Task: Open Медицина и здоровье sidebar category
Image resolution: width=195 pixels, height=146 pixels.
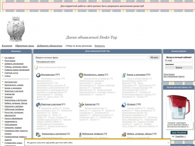Action: [14, 106]
